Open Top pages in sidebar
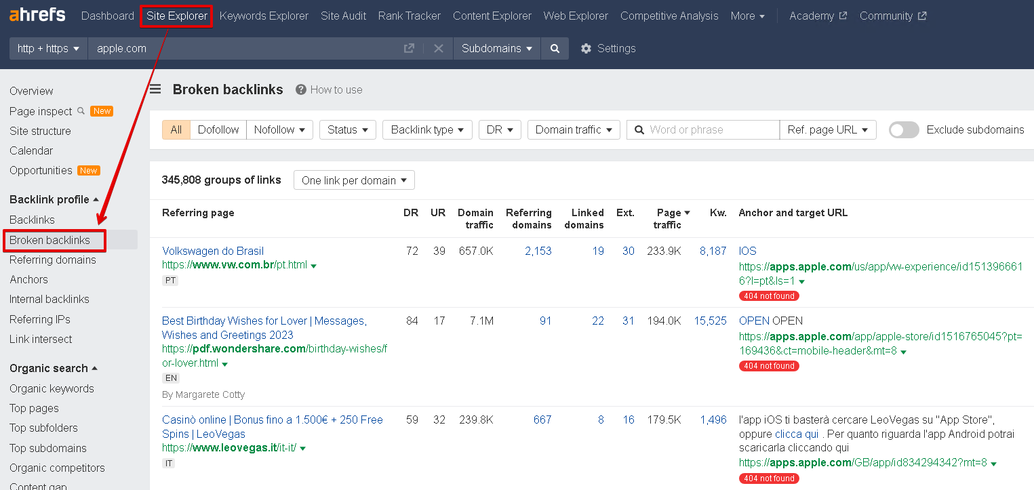Viewport: 1034px width, 490px height. click(34, 408)
